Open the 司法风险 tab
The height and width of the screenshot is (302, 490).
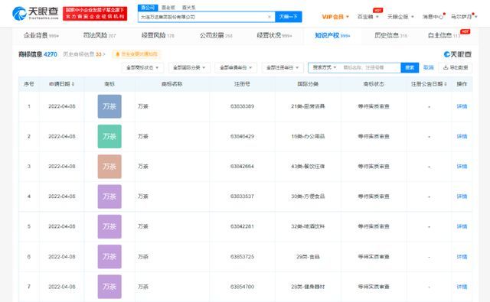(x=100, y=35)
